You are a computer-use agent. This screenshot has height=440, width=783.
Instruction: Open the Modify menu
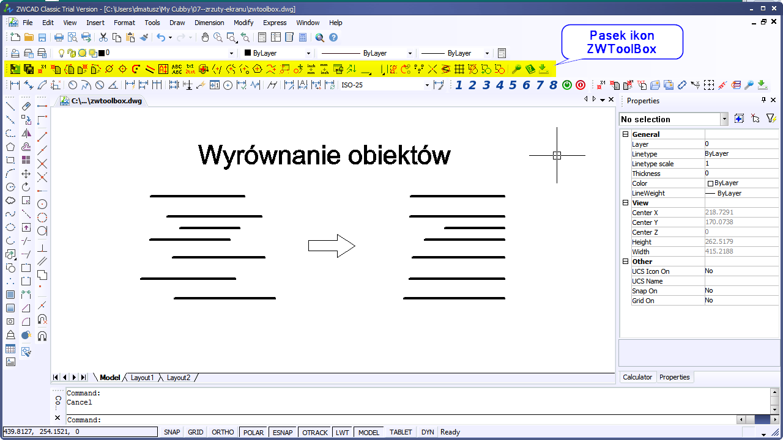point(243,23)
